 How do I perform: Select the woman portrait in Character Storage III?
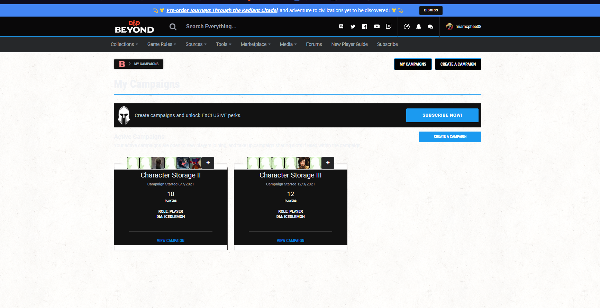point(303,163)
